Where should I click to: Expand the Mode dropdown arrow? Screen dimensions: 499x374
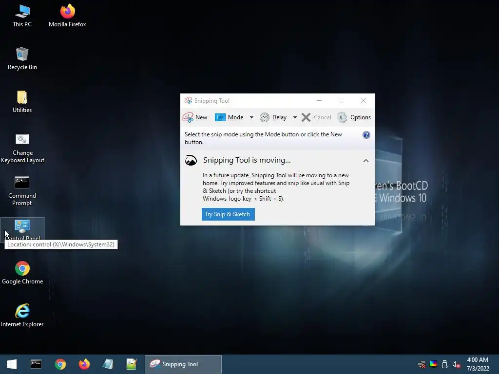pyautogui.click(x=251, y=117)
